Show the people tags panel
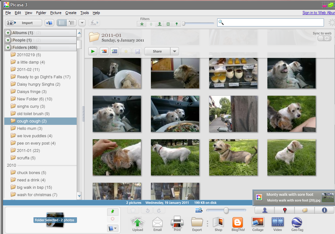Screen dimensions: 335x234 (x=264, y=210)
